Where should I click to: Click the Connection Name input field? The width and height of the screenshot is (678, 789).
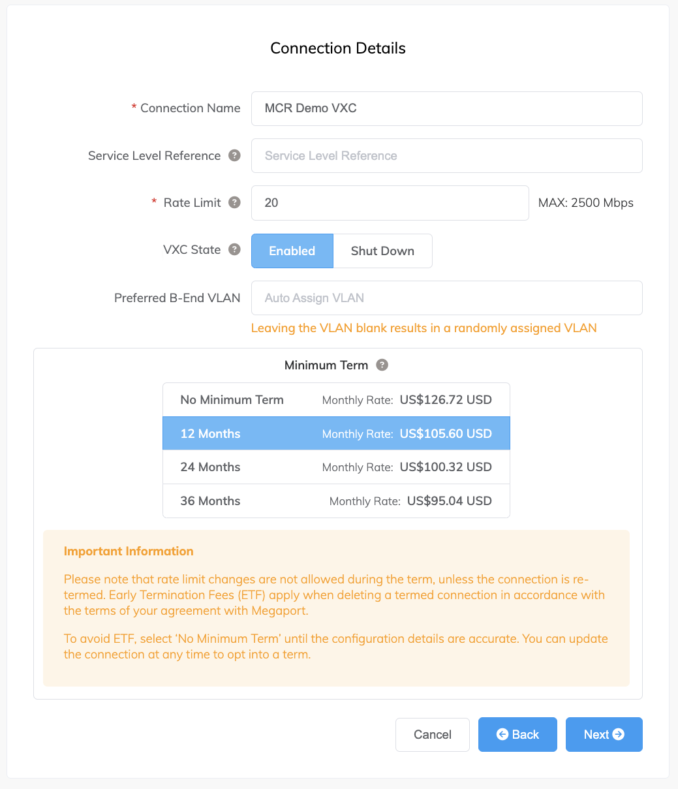coord(446,108)
